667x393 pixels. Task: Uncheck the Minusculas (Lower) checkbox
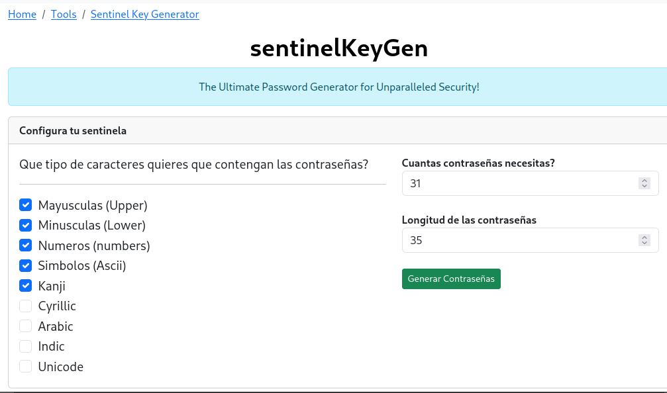click(x=26, y=225)
